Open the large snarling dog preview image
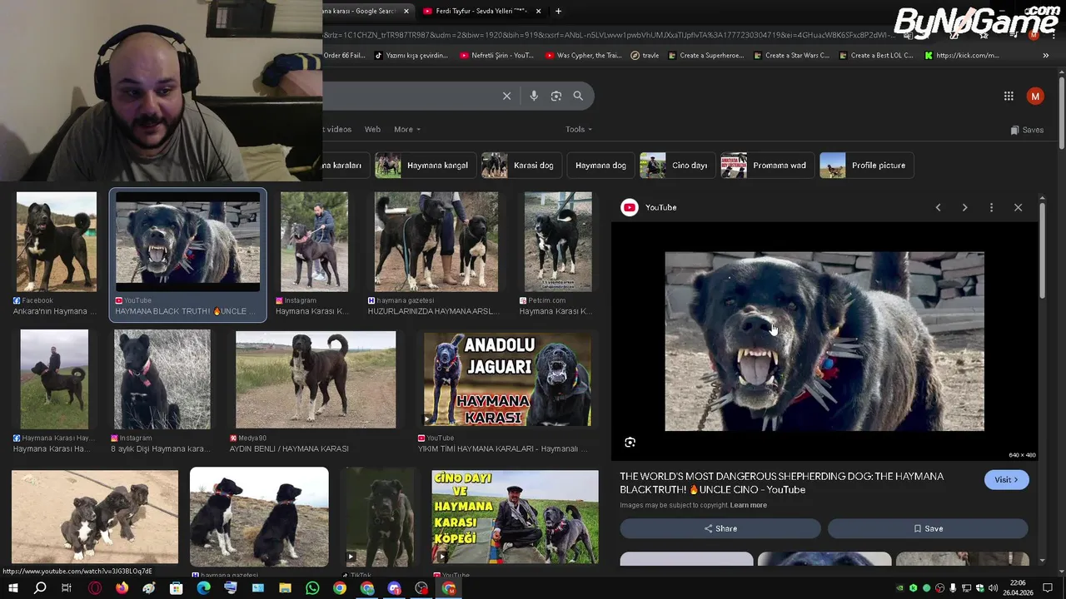Screen dimensions: 1066x599 (x=824, y=341)
